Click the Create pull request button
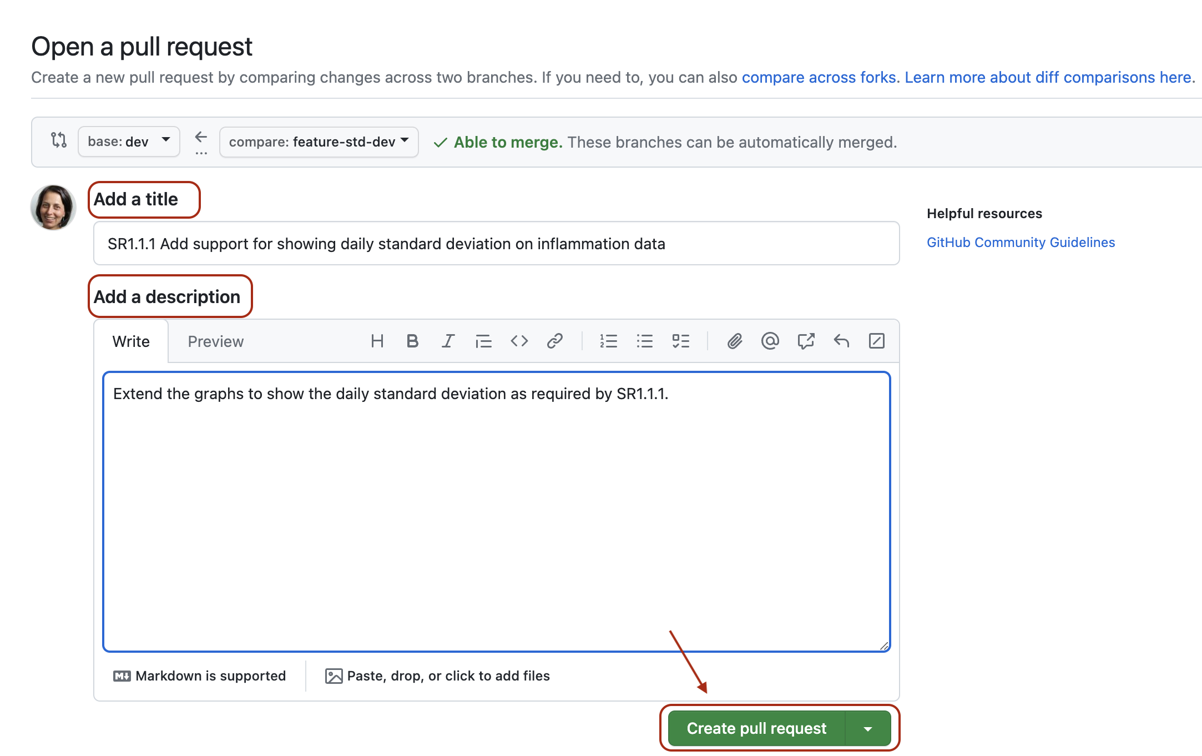Viewport: 1202px width, 756px height. (x=756, y=728)
